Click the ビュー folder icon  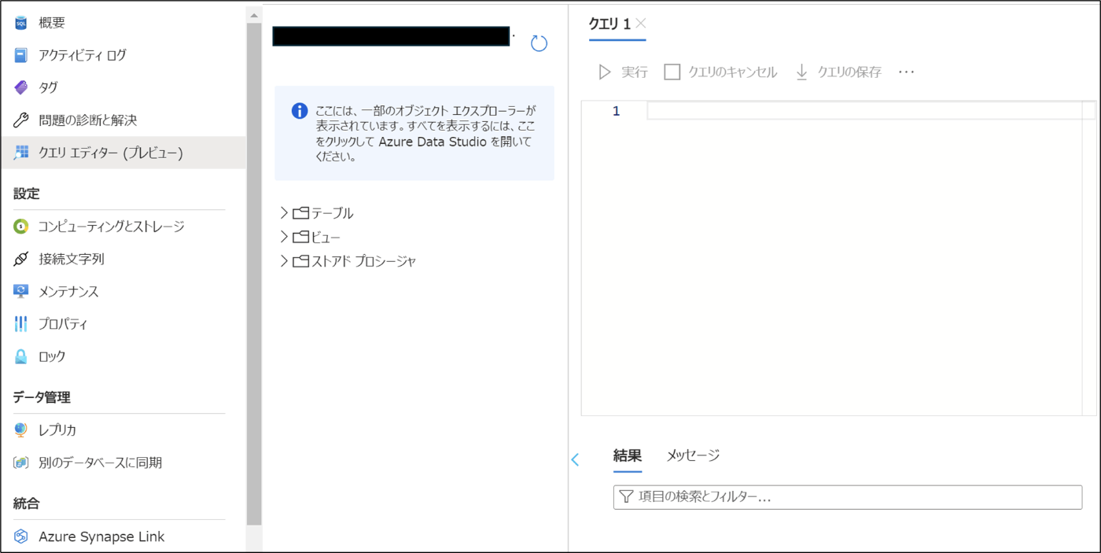[300, 237]
